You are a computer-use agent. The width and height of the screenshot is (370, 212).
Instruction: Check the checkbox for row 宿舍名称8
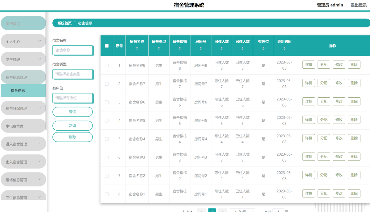tap(107, 65)
